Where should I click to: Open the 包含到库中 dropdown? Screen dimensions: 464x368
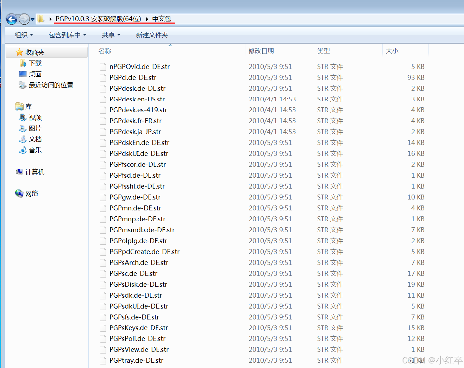(67, 35)
